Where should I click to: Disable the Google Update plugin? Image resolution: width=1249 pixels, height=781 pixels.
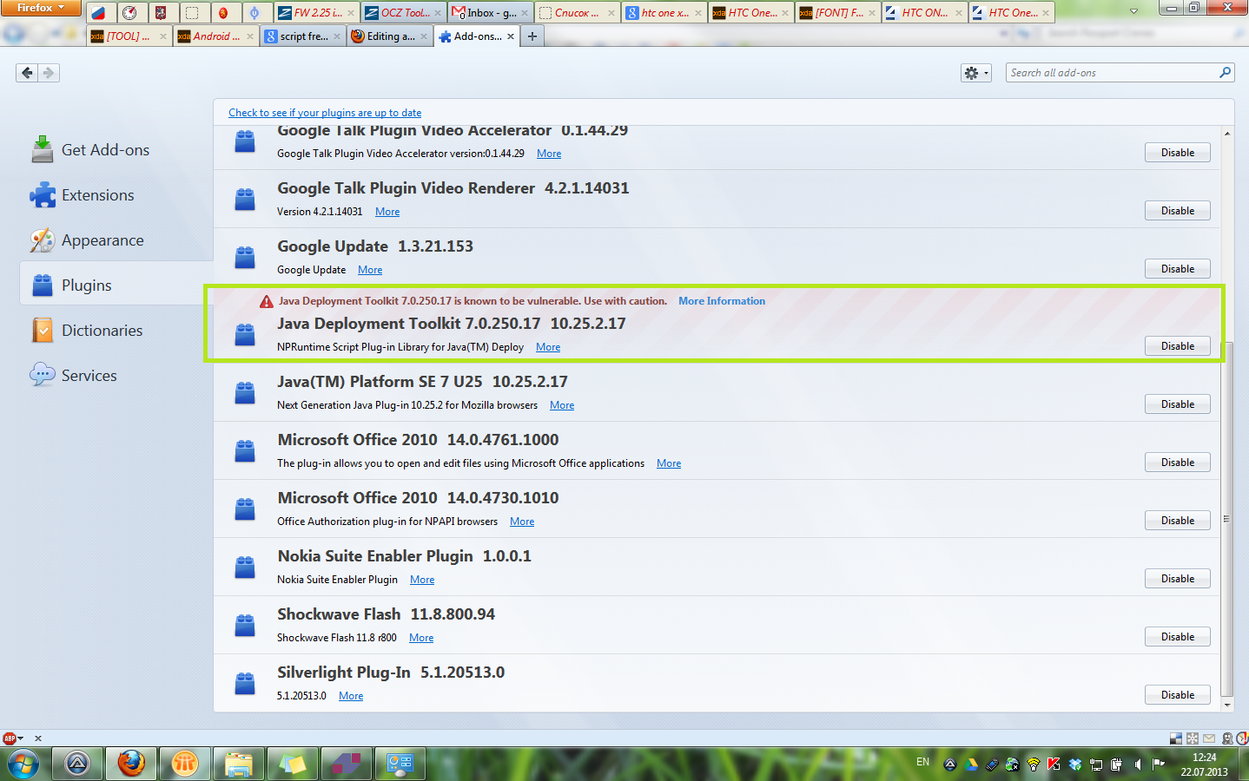pyautogui.click(x=1177, y=269)
